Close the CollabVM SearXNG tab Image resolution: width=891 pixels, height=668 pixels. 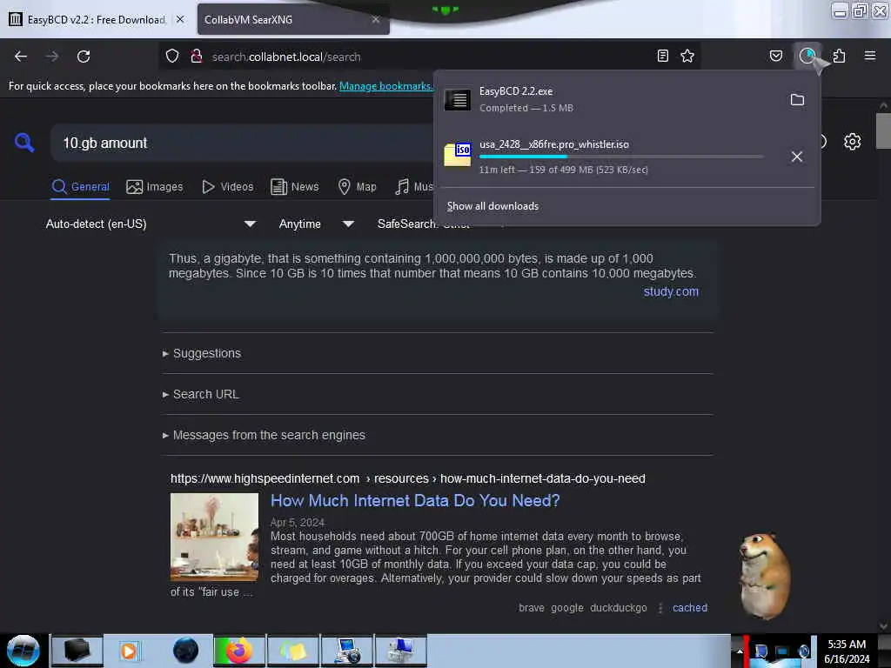(376, 19)
